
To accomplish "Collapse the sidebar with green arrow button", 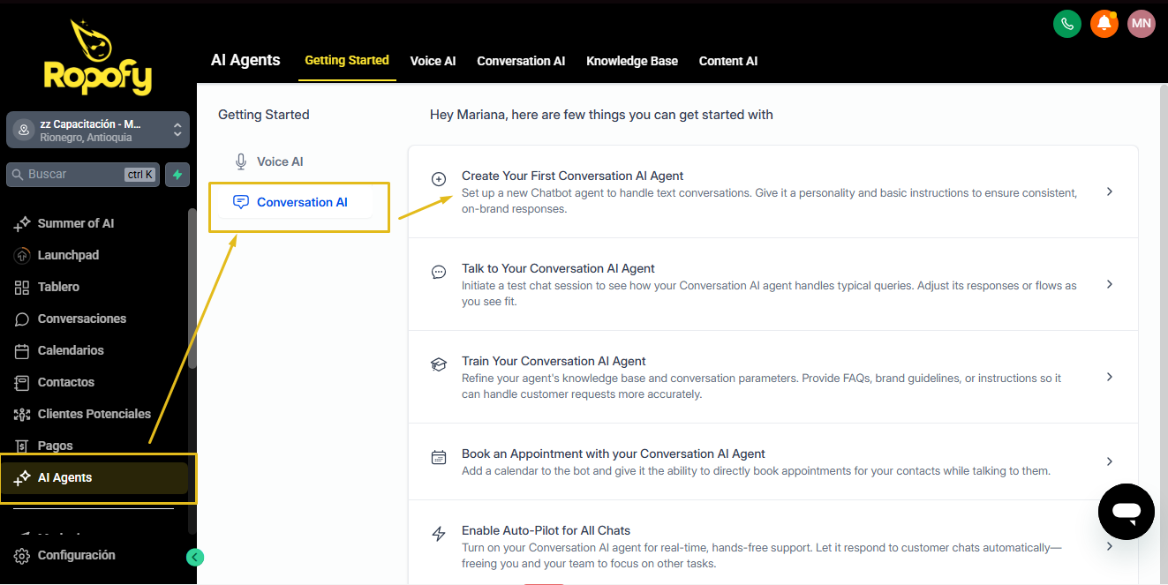I will (x=196, y=557).
